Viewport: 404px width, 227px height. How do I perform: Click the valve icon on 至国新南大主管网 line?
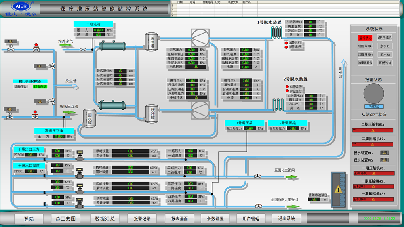tap(259, 206)
